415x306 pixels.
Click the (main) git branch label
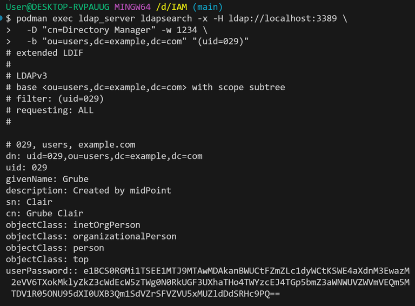click(207, 7)
